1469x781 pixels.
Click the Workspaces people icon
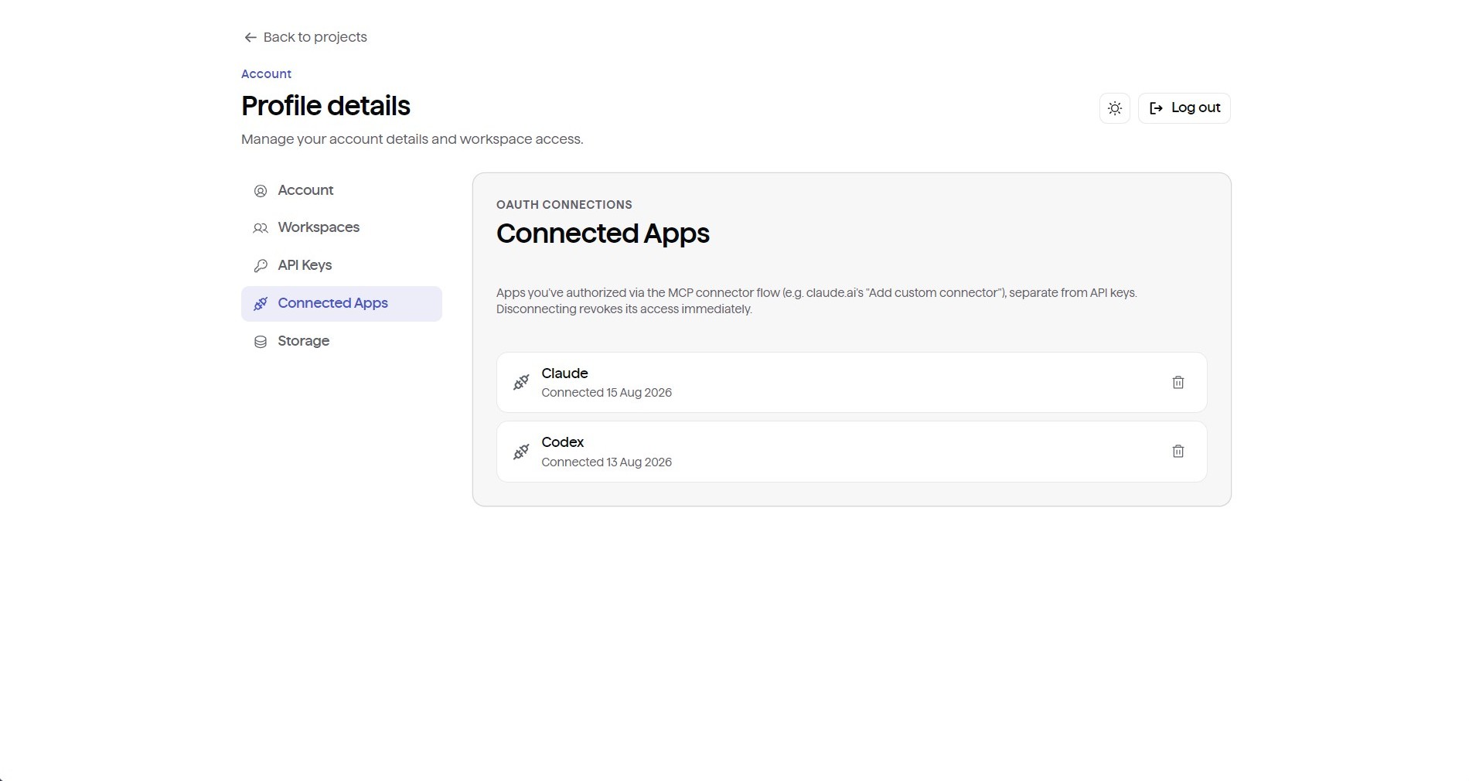261,228
